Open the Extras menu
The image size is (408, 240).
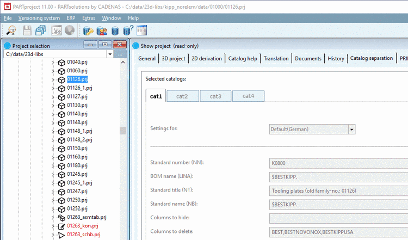[89, 18]
